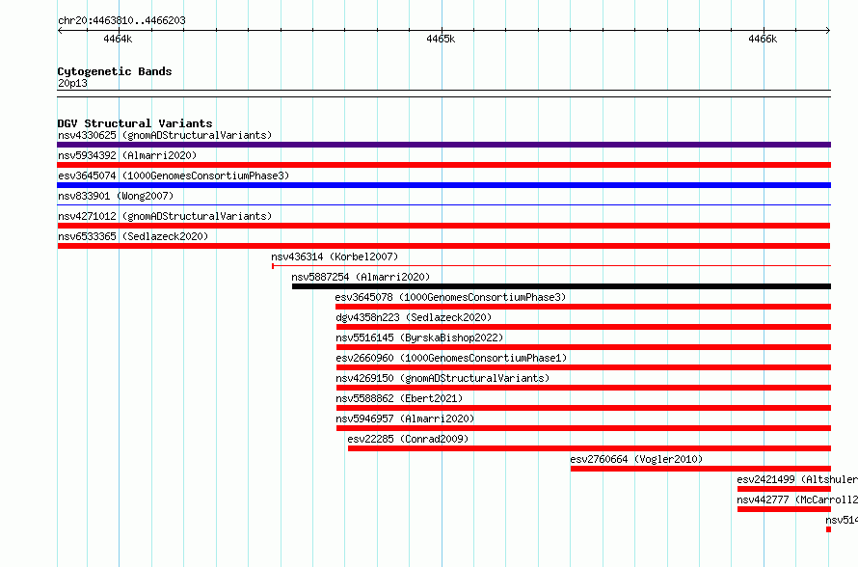Open the nsv5946957 (Almarri2020) label
Screen dimensions: 858x567
(x=405, y=418)
